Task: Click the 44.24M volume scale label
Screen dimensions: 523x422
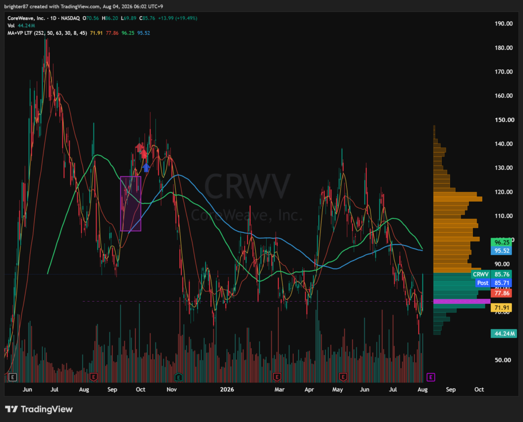Action: tap(504, 334)
